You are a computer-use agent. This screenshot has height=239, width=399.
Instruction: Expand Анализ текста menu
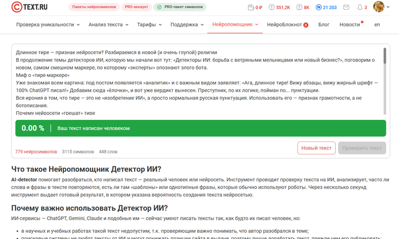pos(108,25)
